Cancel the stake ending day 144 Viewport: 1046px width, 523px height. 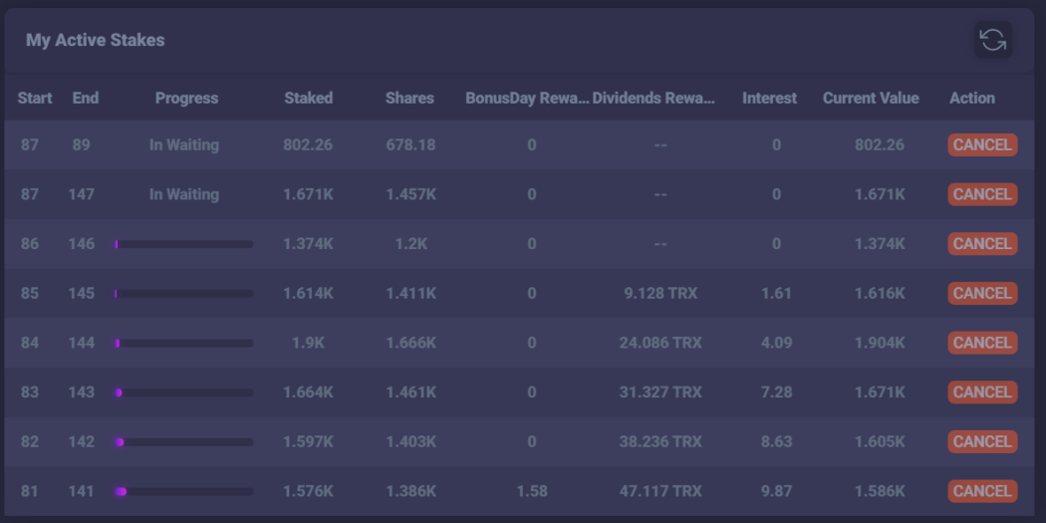coord(982,343)
